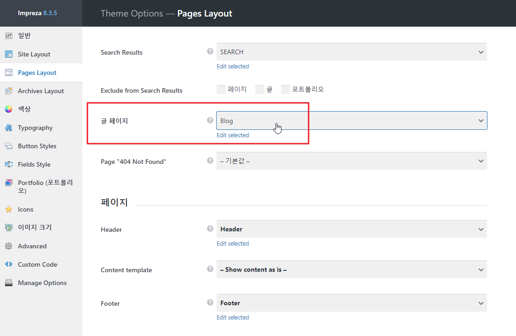This screenshot has width=516, height=336.
Task: Open the Footer dropdown
Action: click(x=351, y=303)
